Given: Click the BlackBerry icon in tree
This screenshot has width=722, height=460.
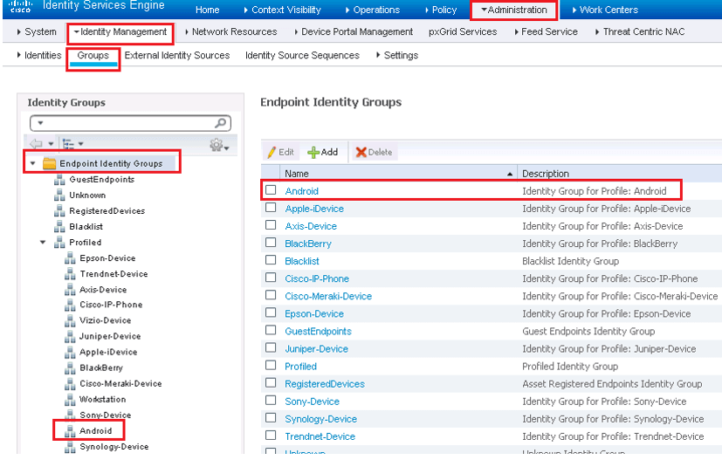Looking at the screenshot, I should tap(70, 367).
